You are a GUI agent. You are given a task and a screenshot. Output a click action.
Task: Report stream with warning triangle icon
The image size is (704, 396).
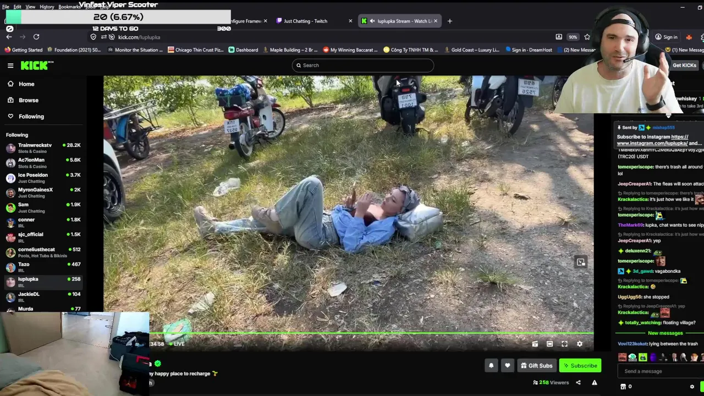click(x=594, y=382)
